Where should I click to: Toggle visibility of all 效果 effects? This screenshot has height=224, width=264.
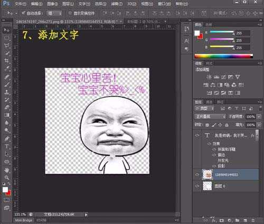coord(209,144)
